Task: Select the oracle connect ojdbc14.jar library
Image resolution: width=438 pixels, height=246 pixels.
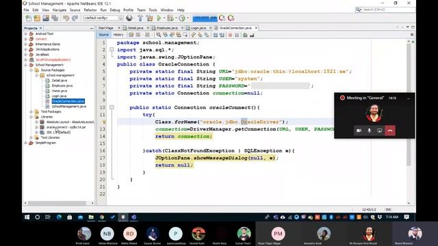Action: click(x=66, y=127)
